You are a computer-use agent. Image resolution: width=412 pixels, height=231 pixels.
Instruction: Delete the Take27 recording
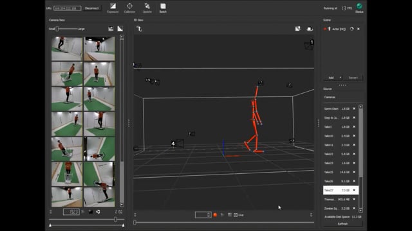point(354,190)
